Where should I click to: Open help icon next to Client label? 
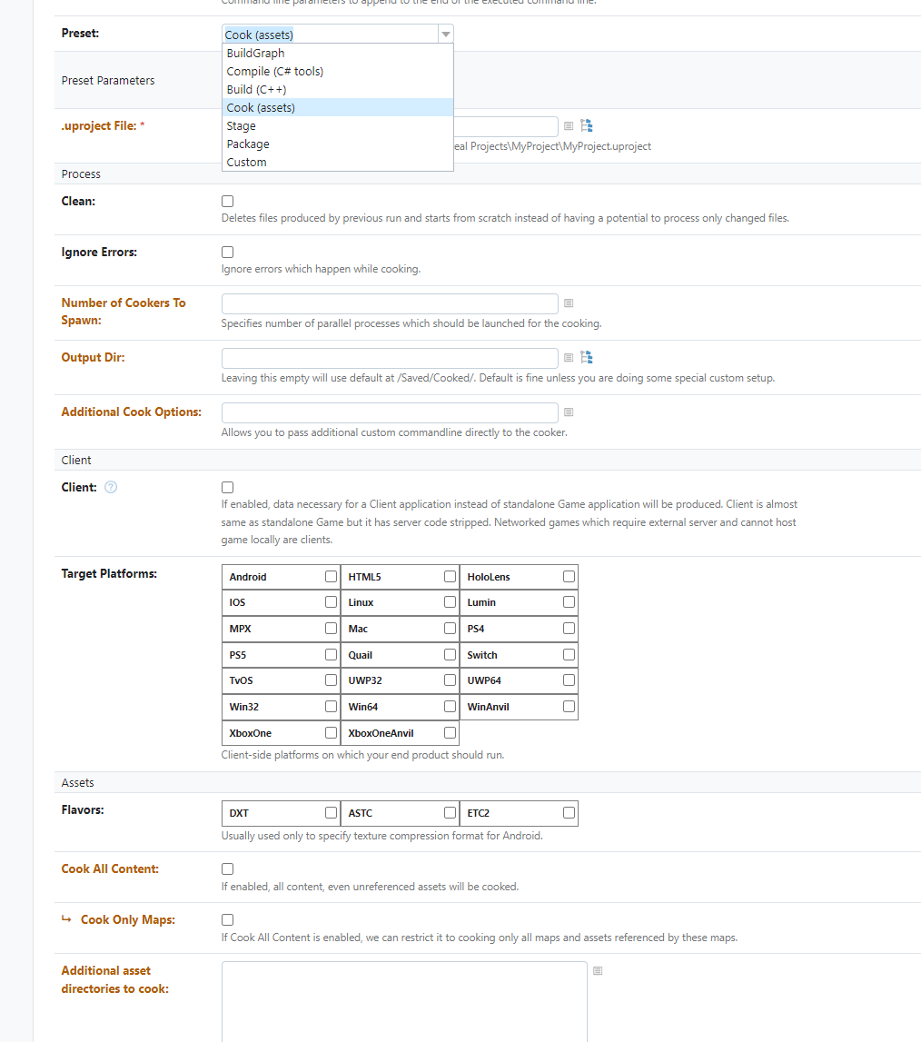[111, 487]
